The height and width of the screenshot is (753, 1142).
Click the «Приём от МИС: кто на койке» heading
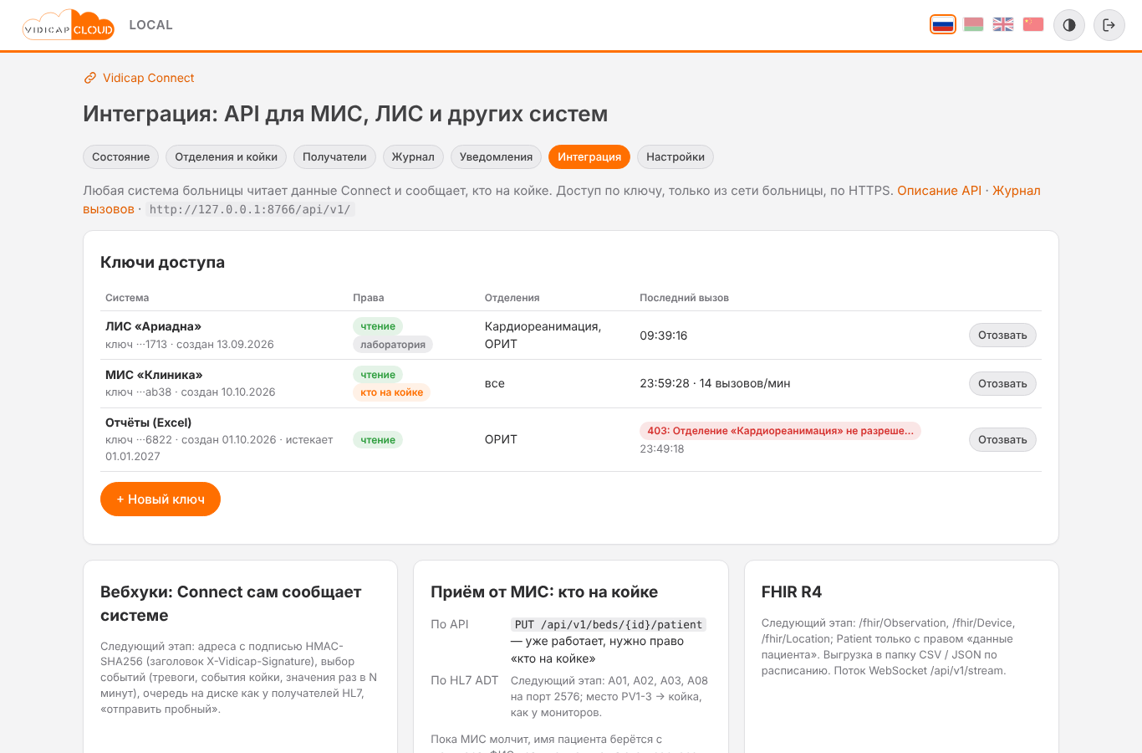544,592
